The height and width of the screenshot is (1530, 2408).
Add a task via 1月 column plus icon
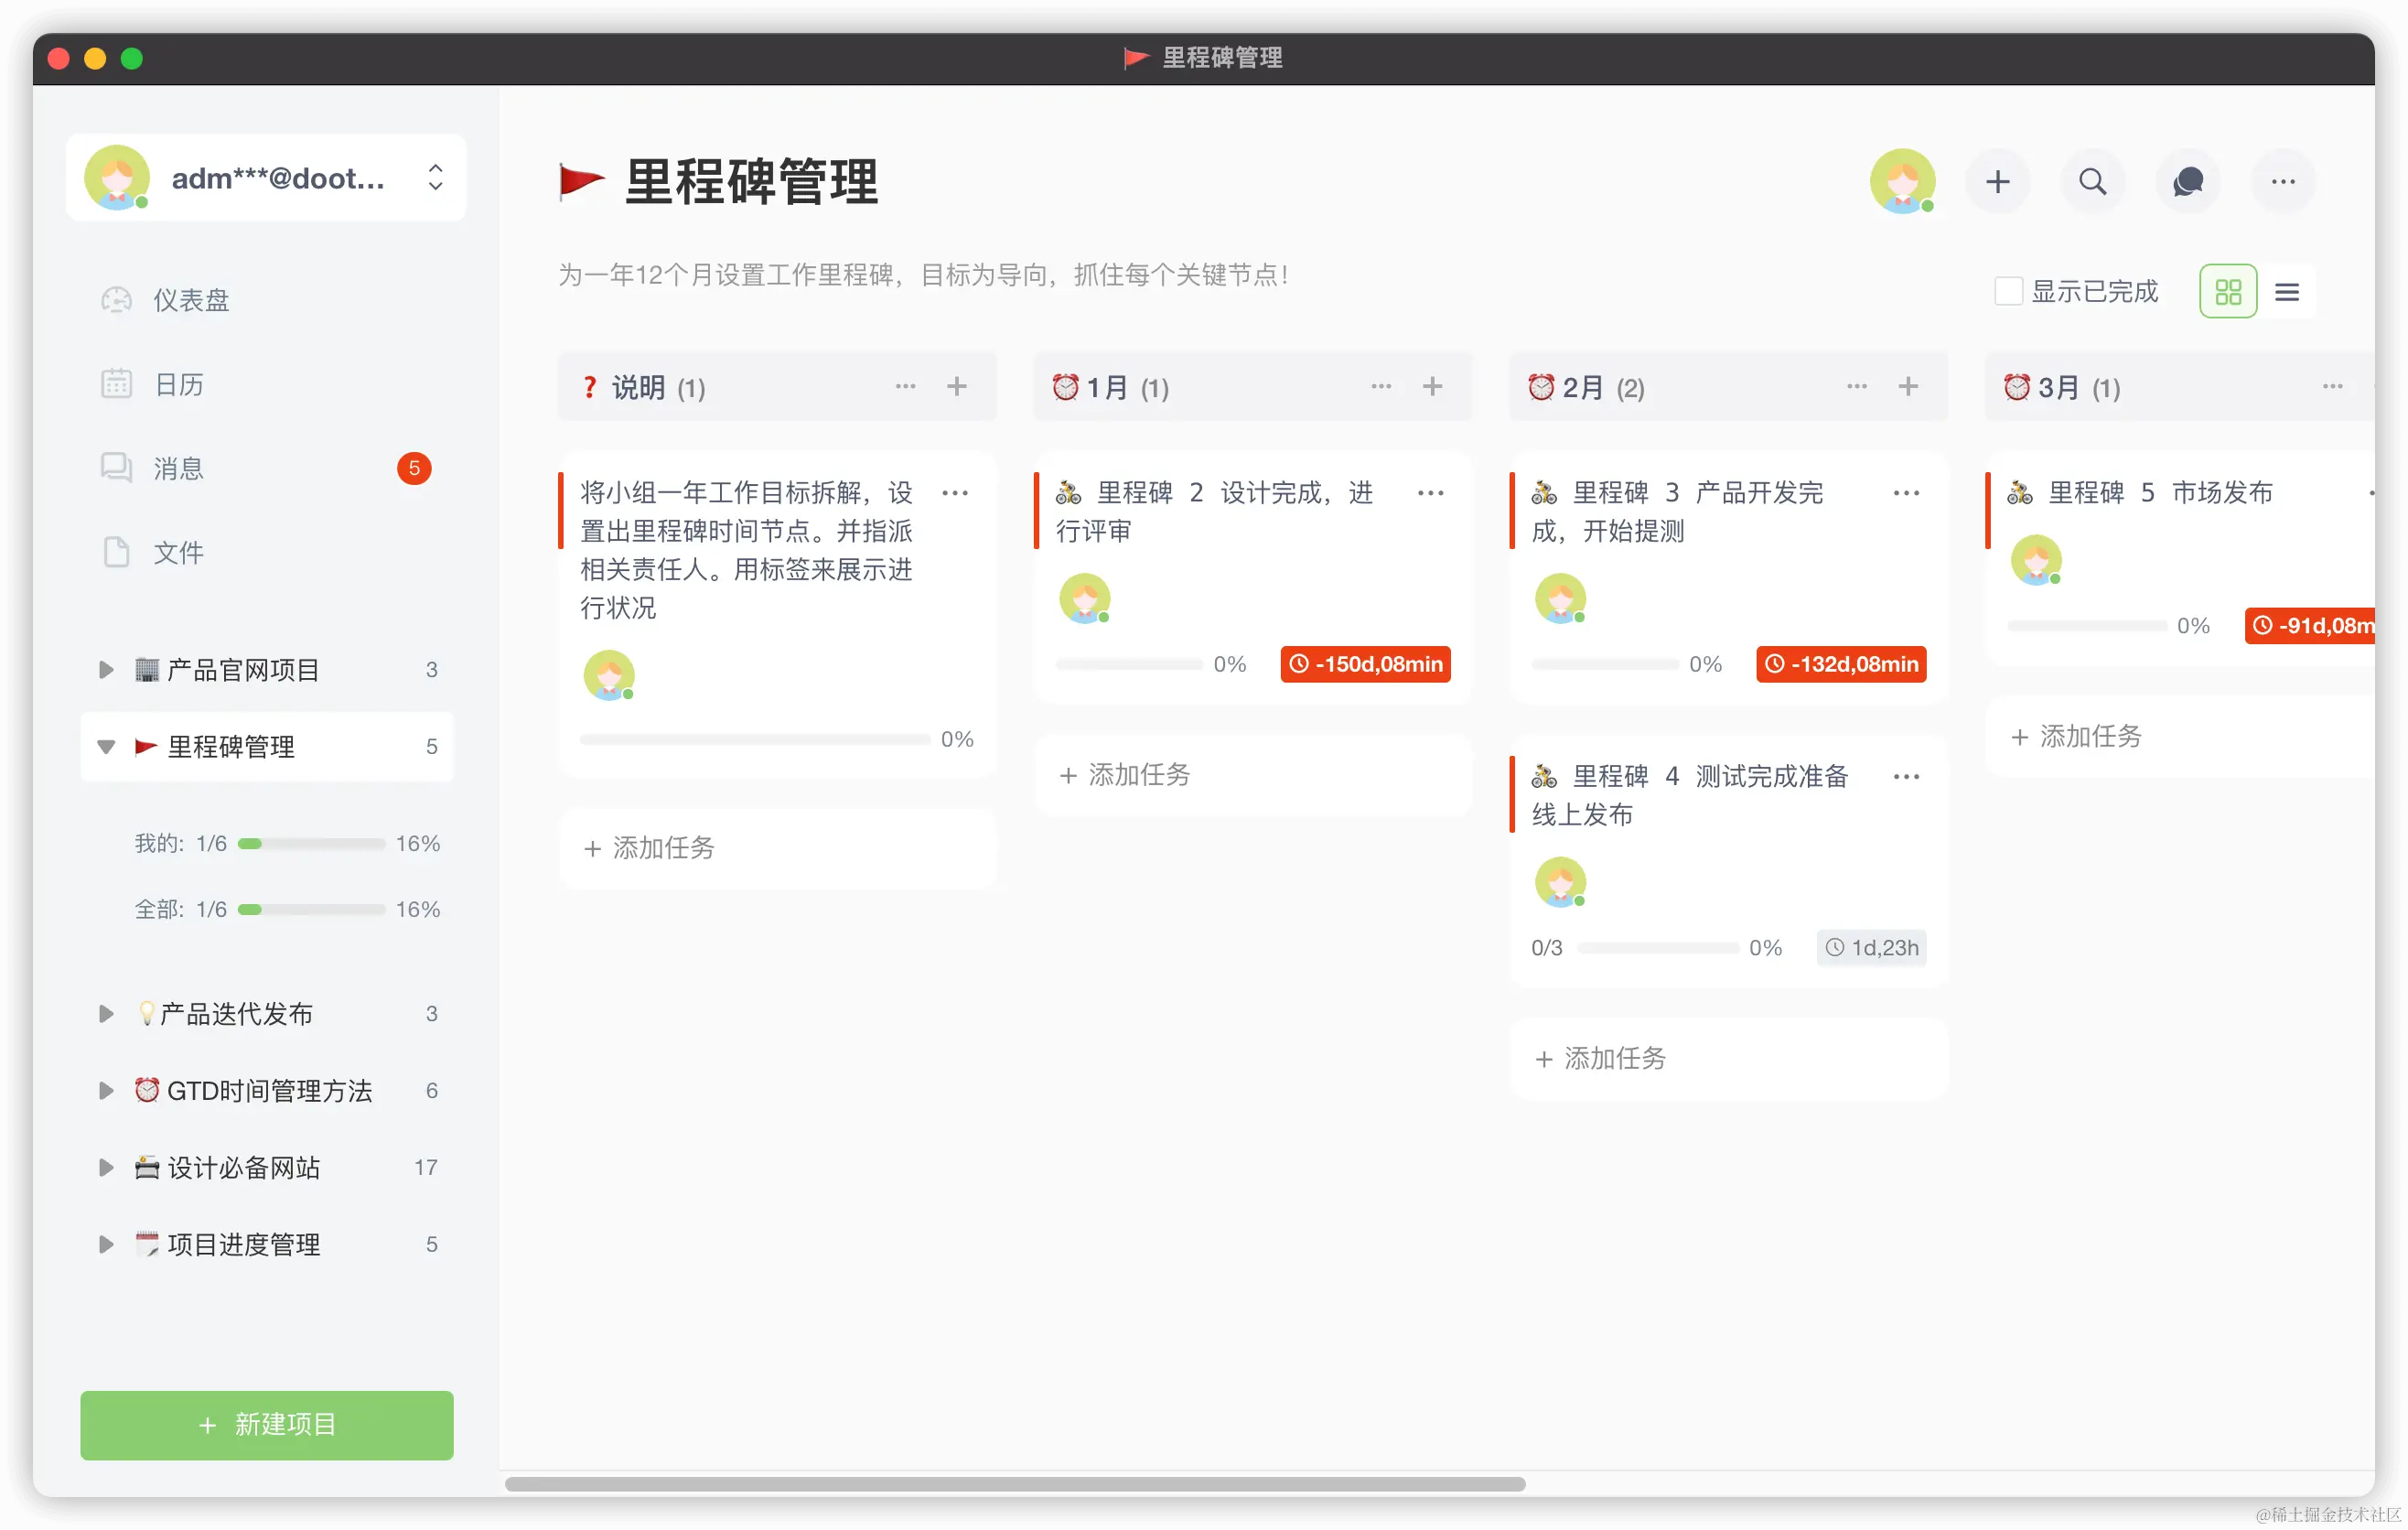[1432, 387]
